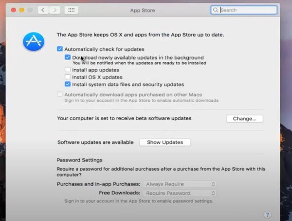Image resolution: width=292 pixels, height=221 pixels.
Task: Close the App Store preferences window
Action: pos(14,10)
